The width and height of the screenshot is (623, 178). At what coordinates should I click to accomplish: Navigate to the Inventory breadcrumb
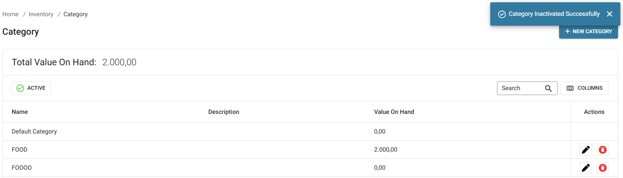click(x=41, y=14)
